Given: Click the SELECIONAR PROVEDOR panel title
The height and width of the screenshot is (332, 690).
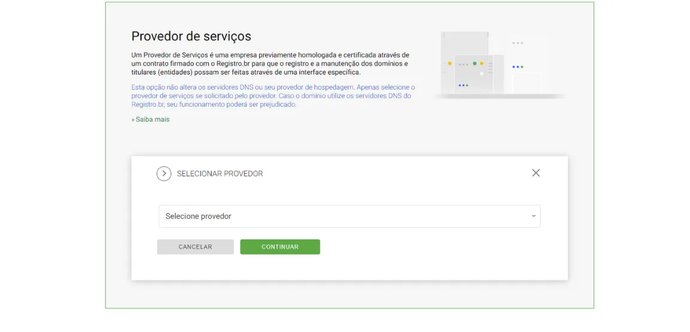Looking at the screenshot, I should (x=220, y=174).
